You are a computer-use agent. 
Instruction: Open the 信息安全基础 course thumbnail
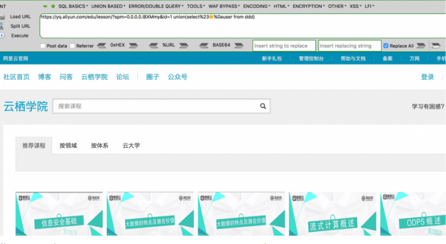coord(59,214)
